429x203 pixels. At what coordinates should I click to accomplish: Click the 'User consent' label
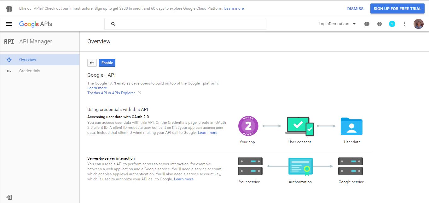299,142
